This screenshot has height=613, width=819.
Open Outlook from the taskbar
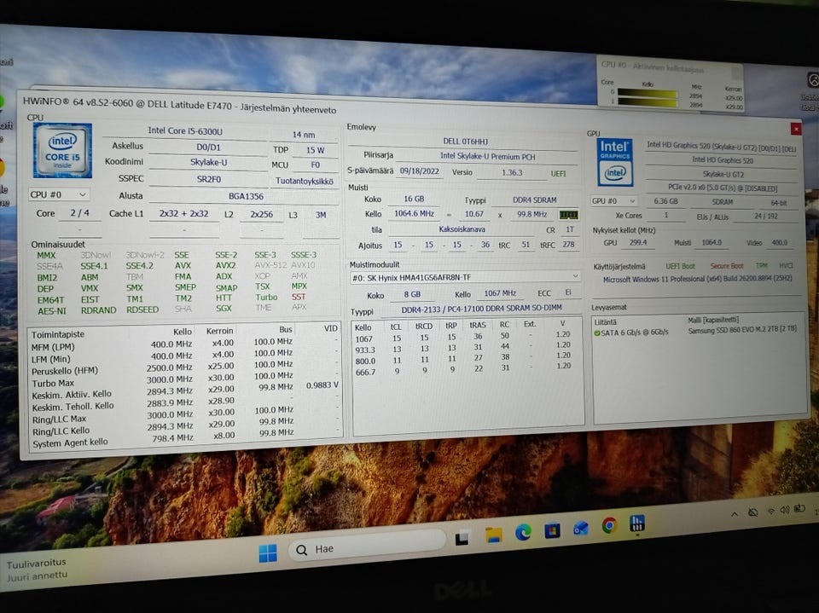[581, 528]
